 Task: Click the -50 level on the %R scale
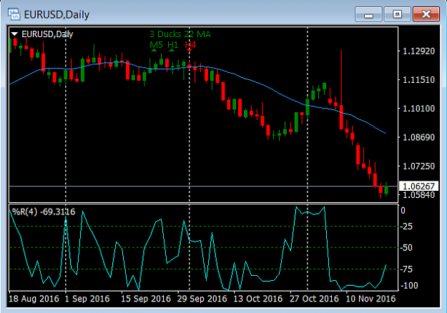point(406,248)
